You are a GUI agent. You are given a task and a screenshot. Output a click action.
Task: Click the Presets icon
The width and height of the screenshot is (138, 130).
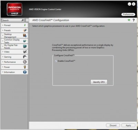click(25, 31)
